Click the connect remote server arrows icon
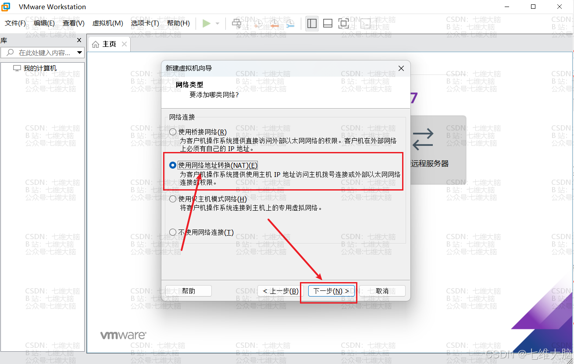 pyautogui.click(x=423, y=139)
